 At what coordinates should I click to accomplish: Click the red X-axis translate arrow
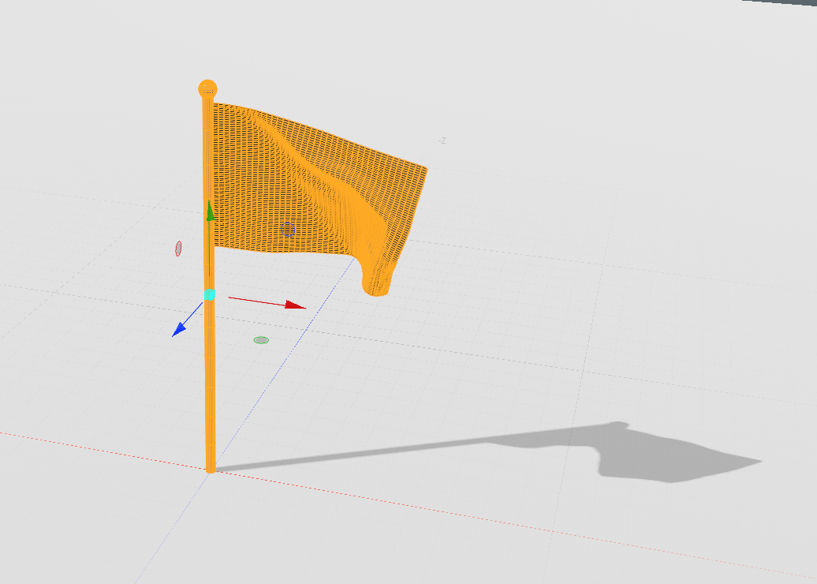(295, 305)
